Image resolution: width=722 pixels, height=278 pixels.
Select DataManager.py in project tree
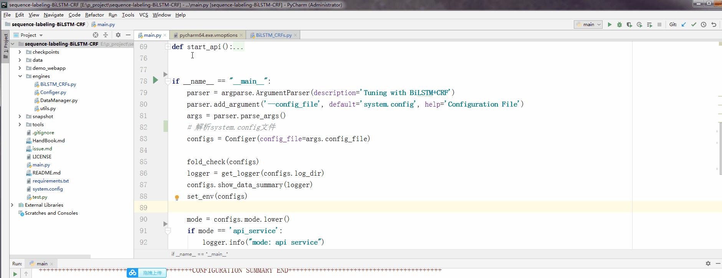[59, 100]
